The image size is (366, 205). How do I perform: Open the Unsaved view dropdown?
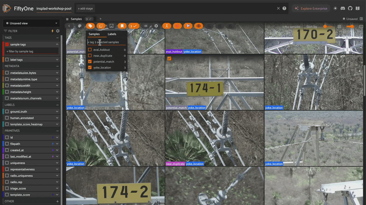pyautogui.click(x=31, y=23)
